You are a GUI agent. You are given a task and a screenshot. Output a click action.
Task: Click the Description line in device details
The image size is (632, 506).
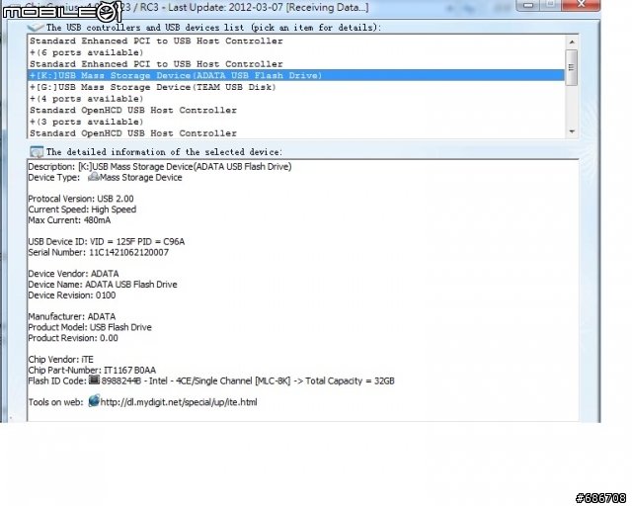pyautogui.click(x=160, y=167)
